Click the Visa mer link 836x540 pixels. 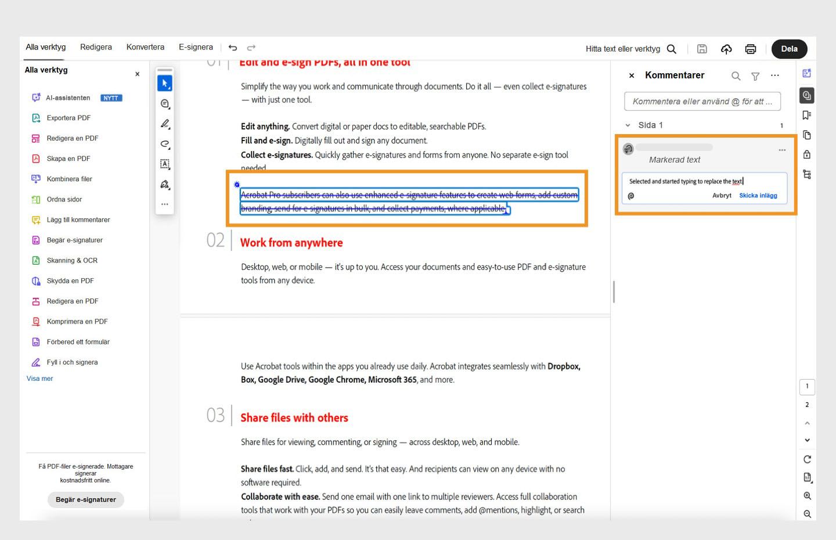click(x=39, y=379)
